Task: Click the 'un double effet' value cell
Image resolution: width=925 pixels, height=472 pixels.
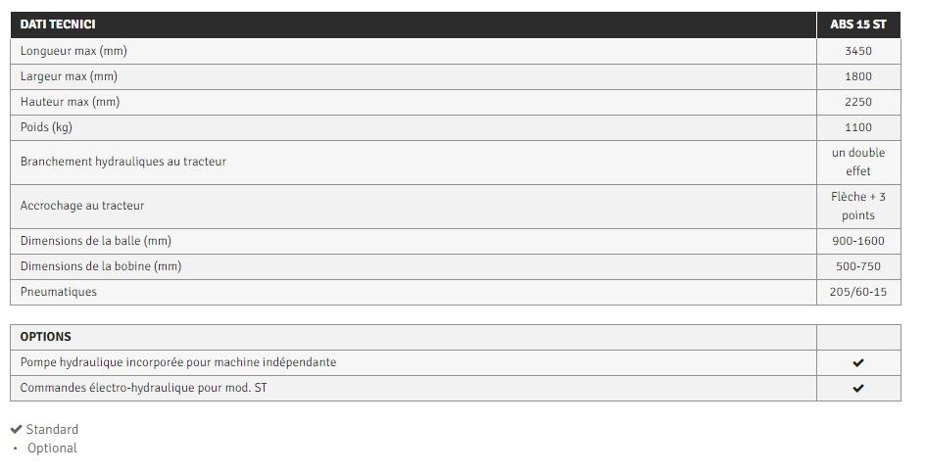Action: (857, 162)
